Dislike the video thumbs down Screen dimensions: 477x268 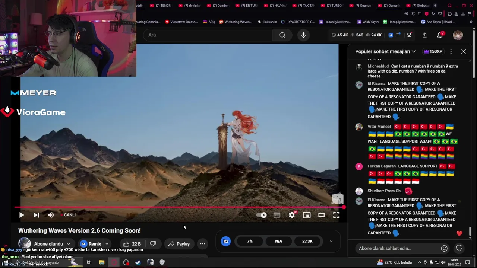(x=153, y=244)
